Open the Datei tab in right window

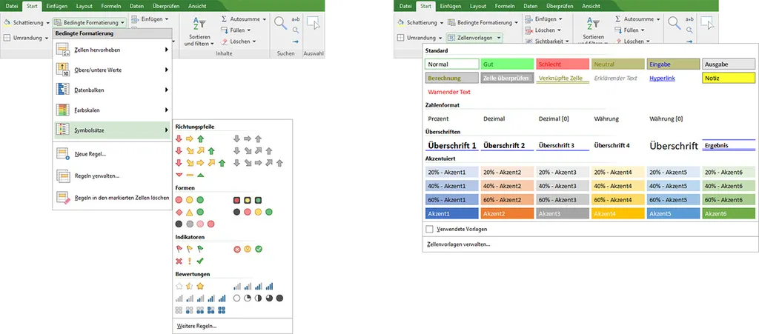point(405,6)
